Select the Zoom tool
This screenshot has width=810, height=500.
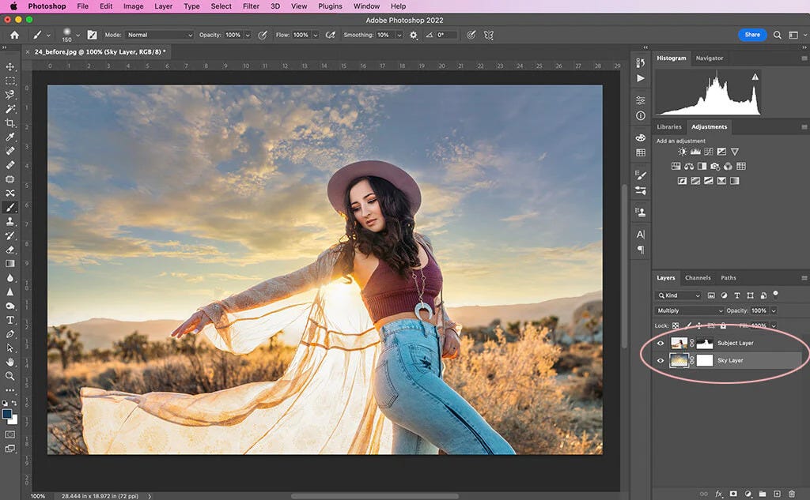click(10, 378)
